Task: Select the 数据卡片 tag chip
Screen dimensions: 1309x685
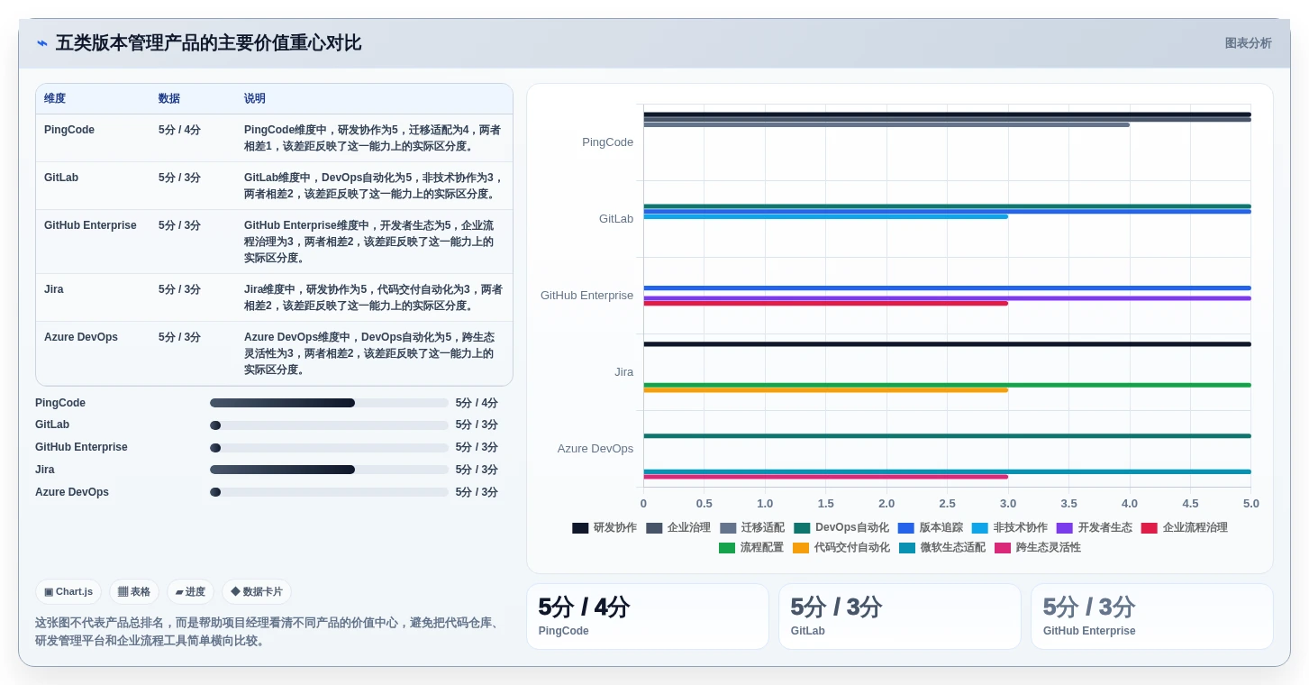Action: (x=257, y=592)
